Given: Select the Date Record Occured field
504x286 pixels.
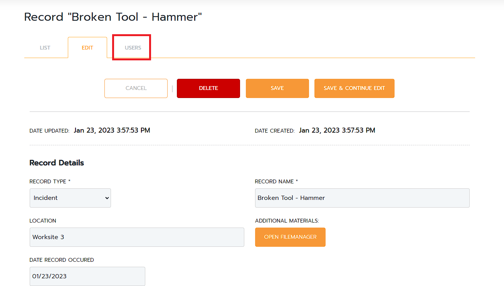Looking at the screenshot, I should coord(87,276).
